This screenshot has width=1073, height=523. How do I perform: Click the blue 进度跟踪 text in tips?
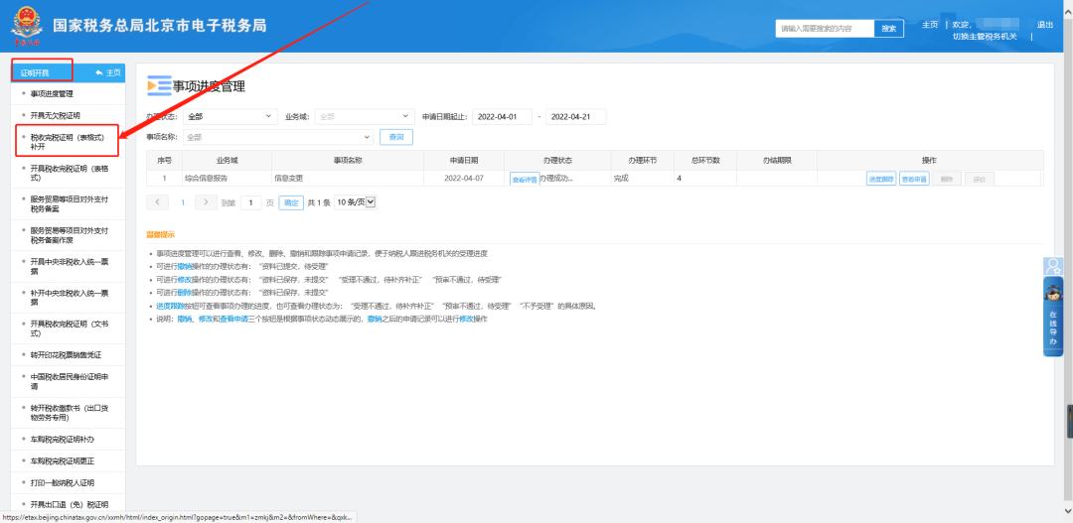169,307
